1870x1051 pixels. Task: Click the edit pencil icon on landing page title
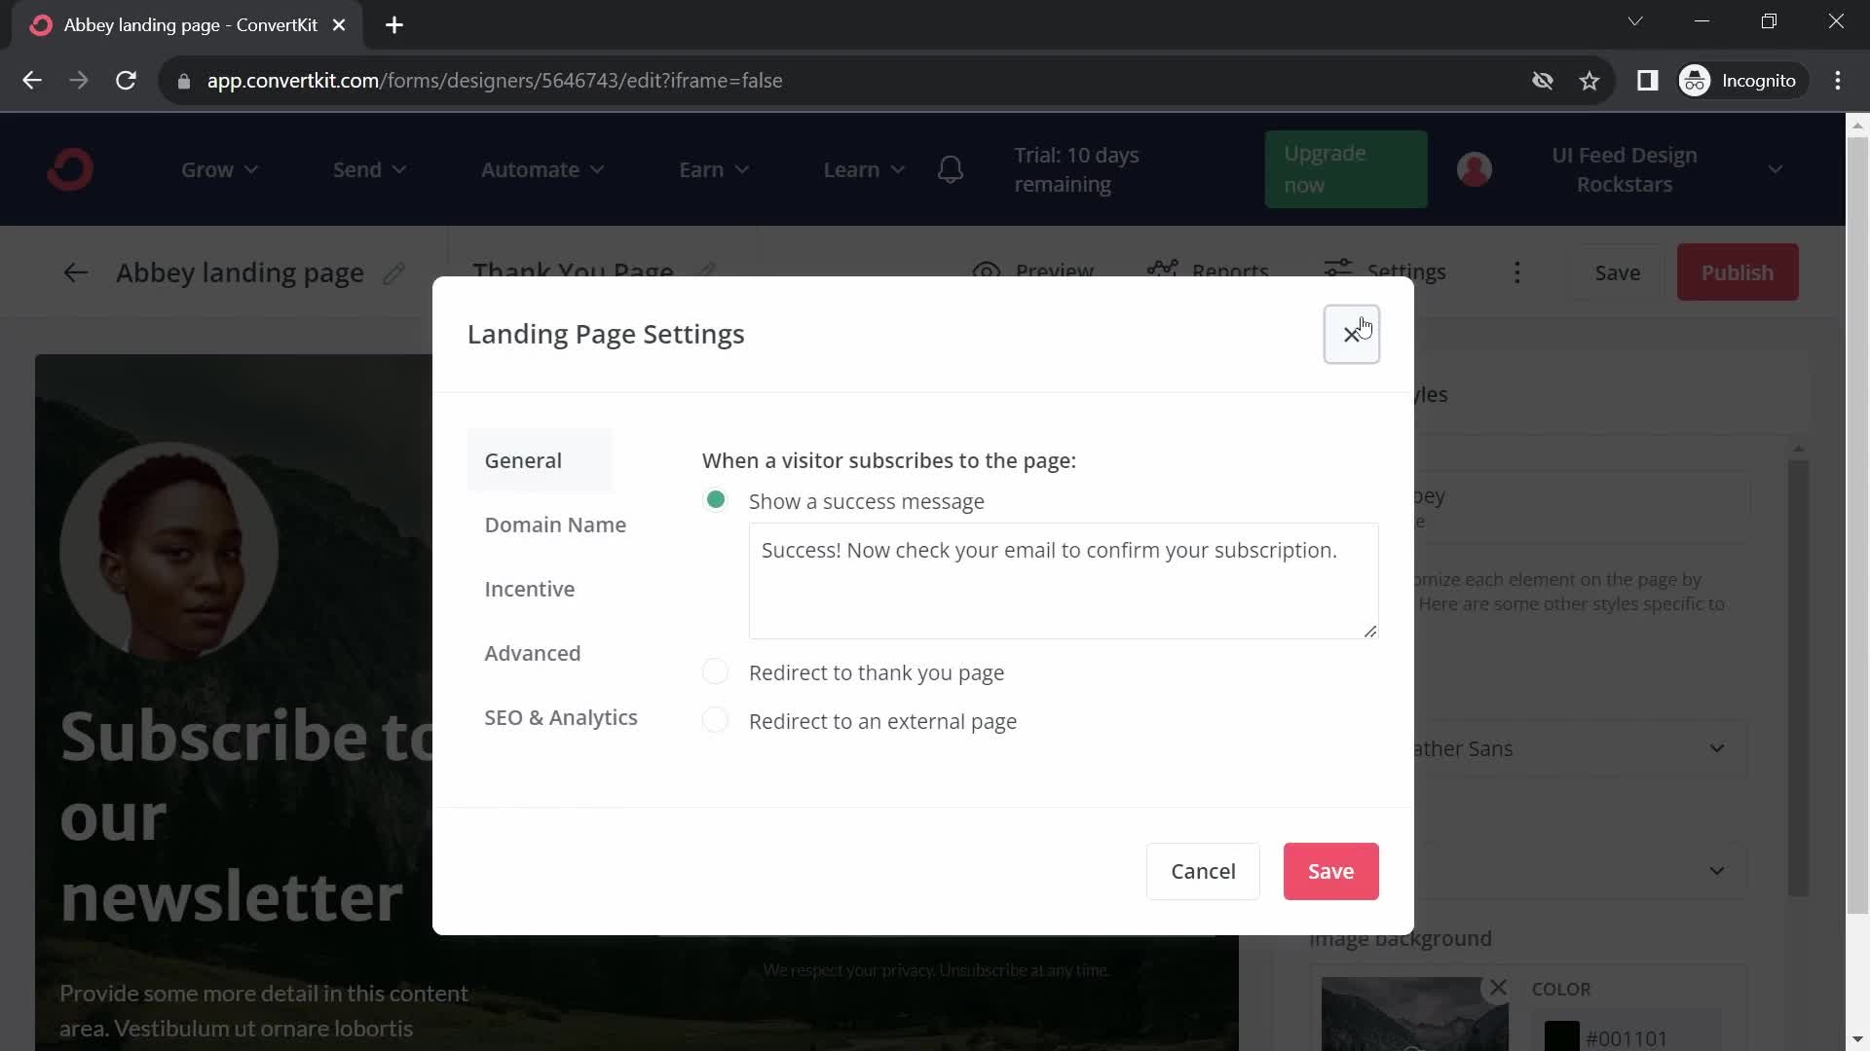click(395, 271)
